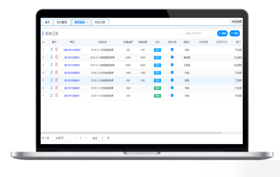Viewport: 280px width, 177px height.
Task: Click the 单号 column header
Action: (x=72, y=42)
